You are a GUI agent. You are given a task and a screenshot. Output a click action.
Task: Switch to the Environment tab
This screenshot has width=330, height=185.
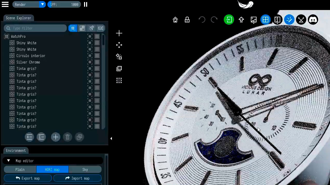coord(16,151)
